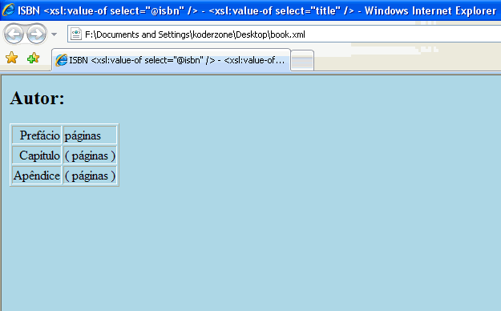
Task: Click the 'páginas' cell in the Prefácio row
Action: pos(90,135)
